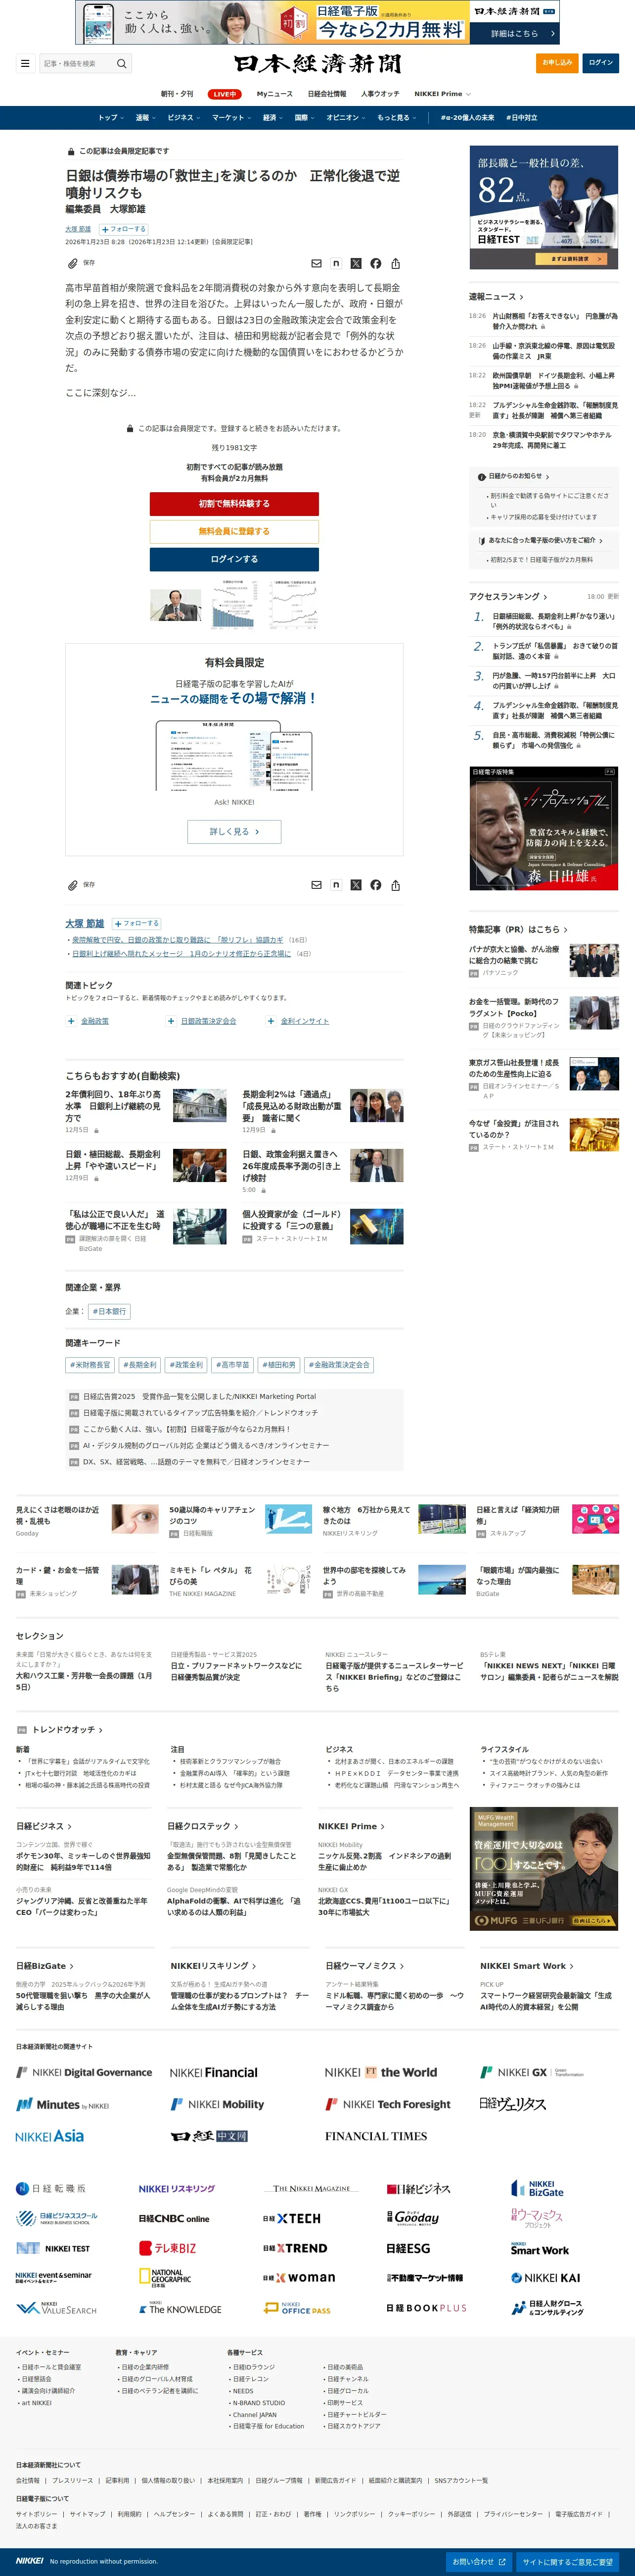The height and width of the screenshot is (2576, 635).
Task: Share on X from the bottom share row
Action: click(x=357, y=885)
